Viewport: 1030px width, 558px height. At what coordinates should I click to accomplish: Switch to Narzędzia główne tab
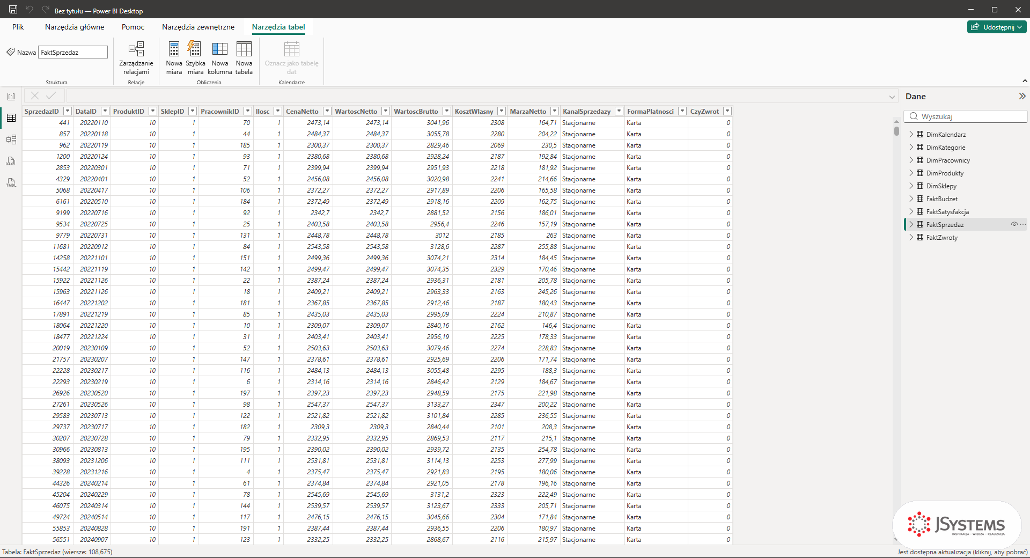pyautogui.click(x=75, y=27)
